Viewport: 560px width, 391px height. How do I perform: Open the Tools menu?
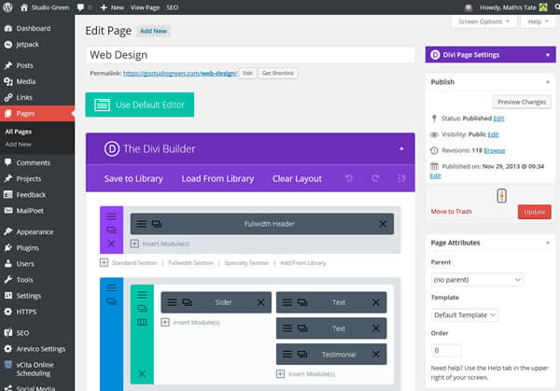pos(24,280)
